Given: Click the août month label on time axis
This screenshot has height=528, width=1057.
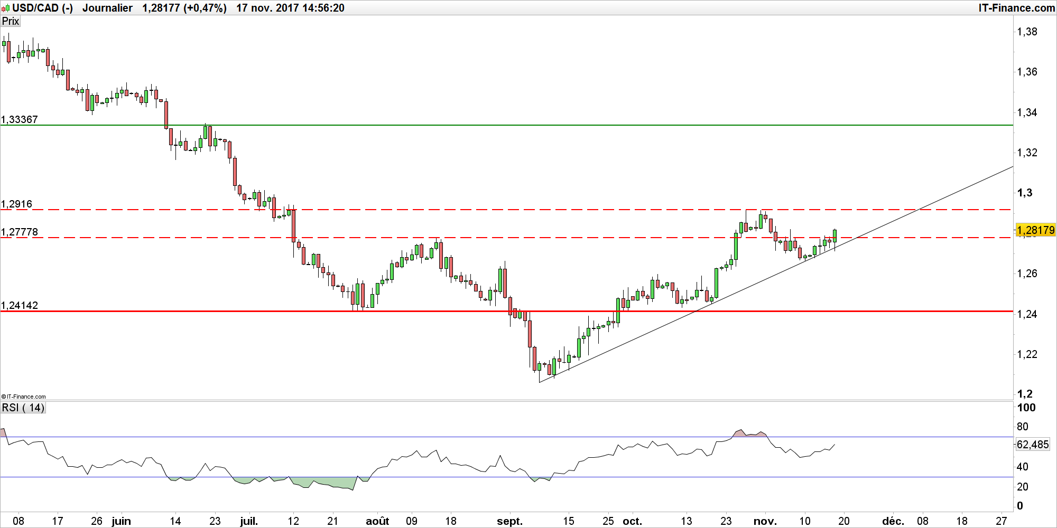Looking at the screenshot, I should click(377, 521).
